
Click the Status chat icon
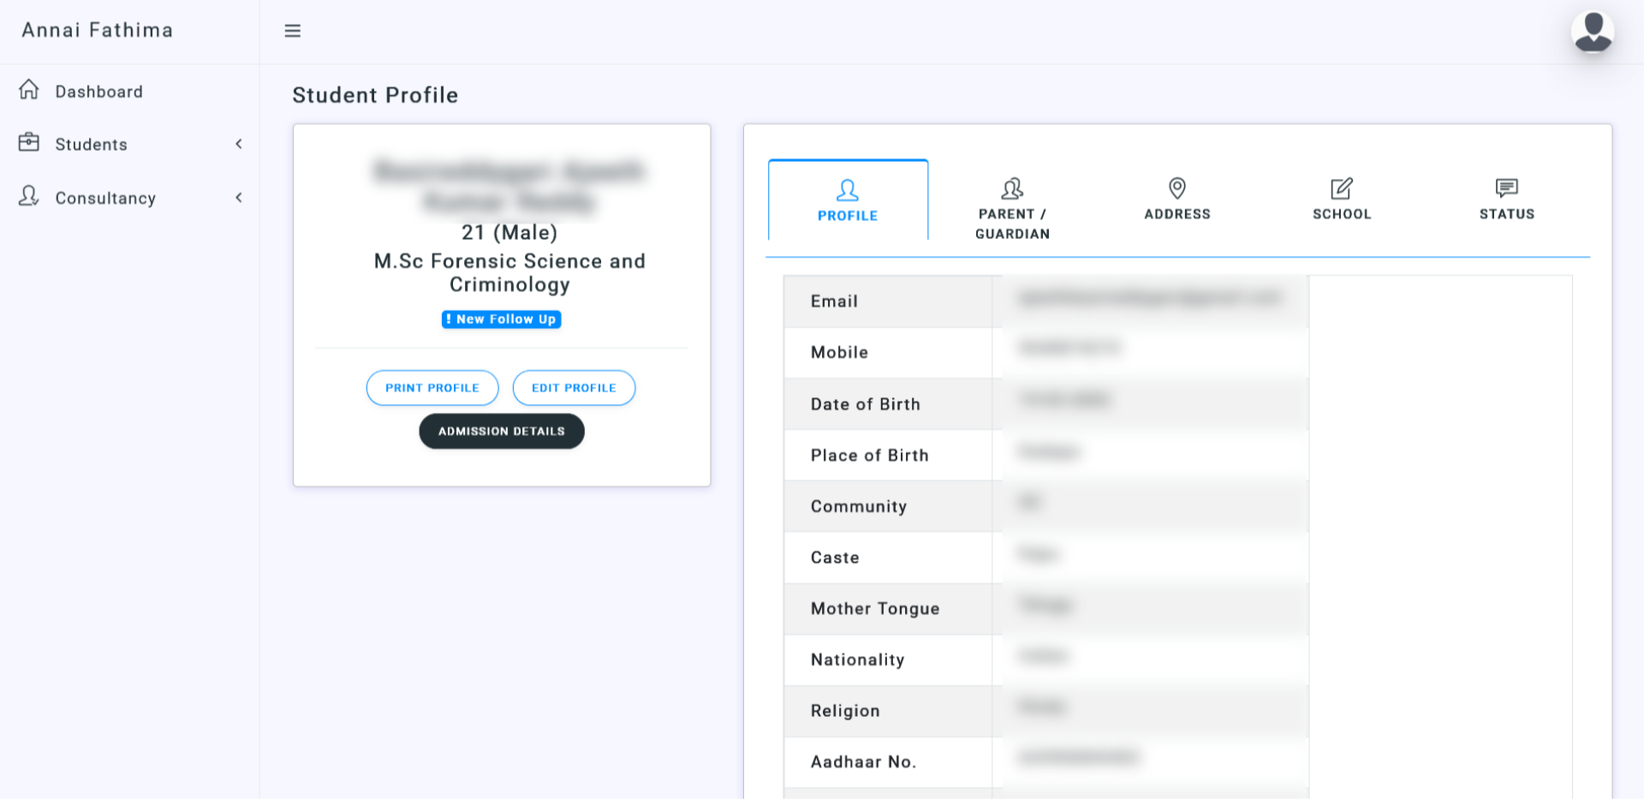1506,188
